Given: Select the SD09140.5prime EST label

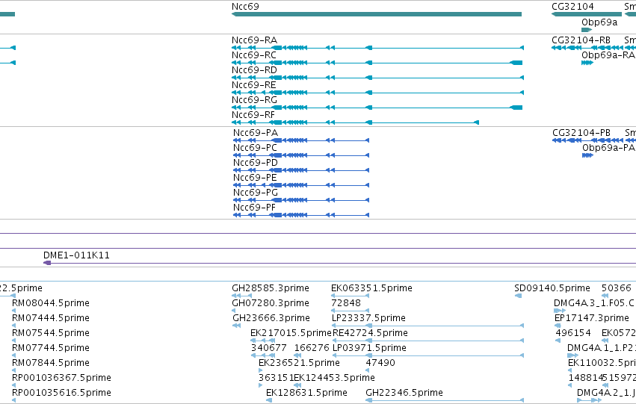Looking at the screenshot, I should pyautogui.click(x=552, y=288).
